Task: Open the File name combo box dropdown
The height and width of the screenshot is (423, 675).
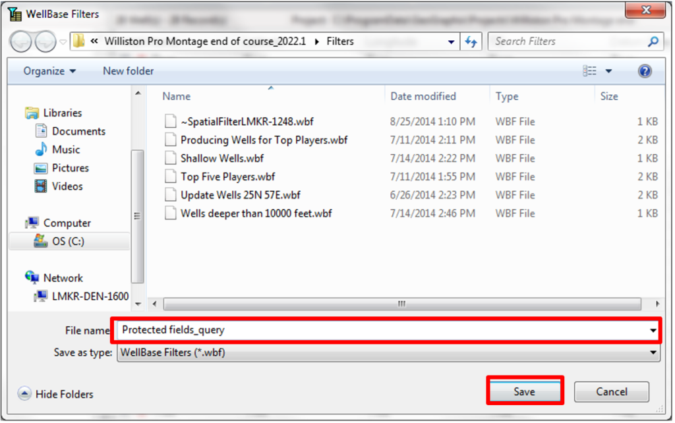Action: [651, 330]
